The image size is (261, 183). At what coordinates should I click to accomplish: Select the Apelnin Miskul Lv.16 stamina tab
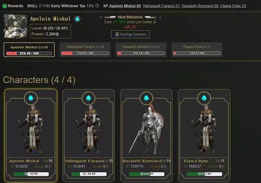[x=29, y=49]
